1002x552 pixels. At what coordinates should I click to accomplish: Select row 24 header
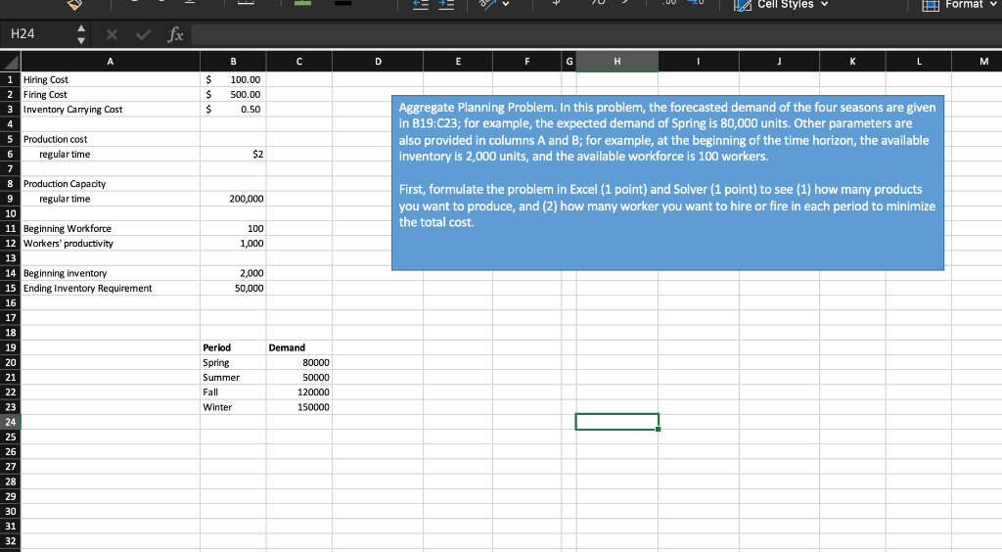[10, 422]
